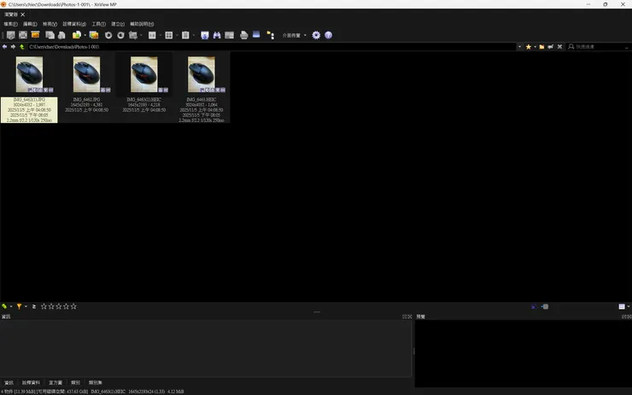Go forward with the right arrow
This screenshot has width=632, height=395.
click(x=14, y=47)
